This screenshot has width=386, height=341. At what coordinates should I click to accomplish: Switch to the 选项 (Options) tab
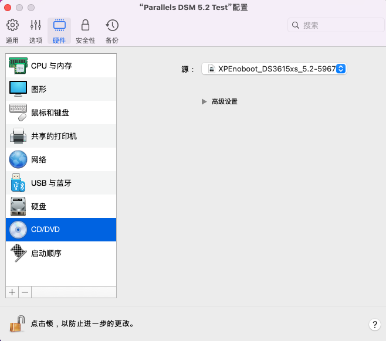point(36,30)
